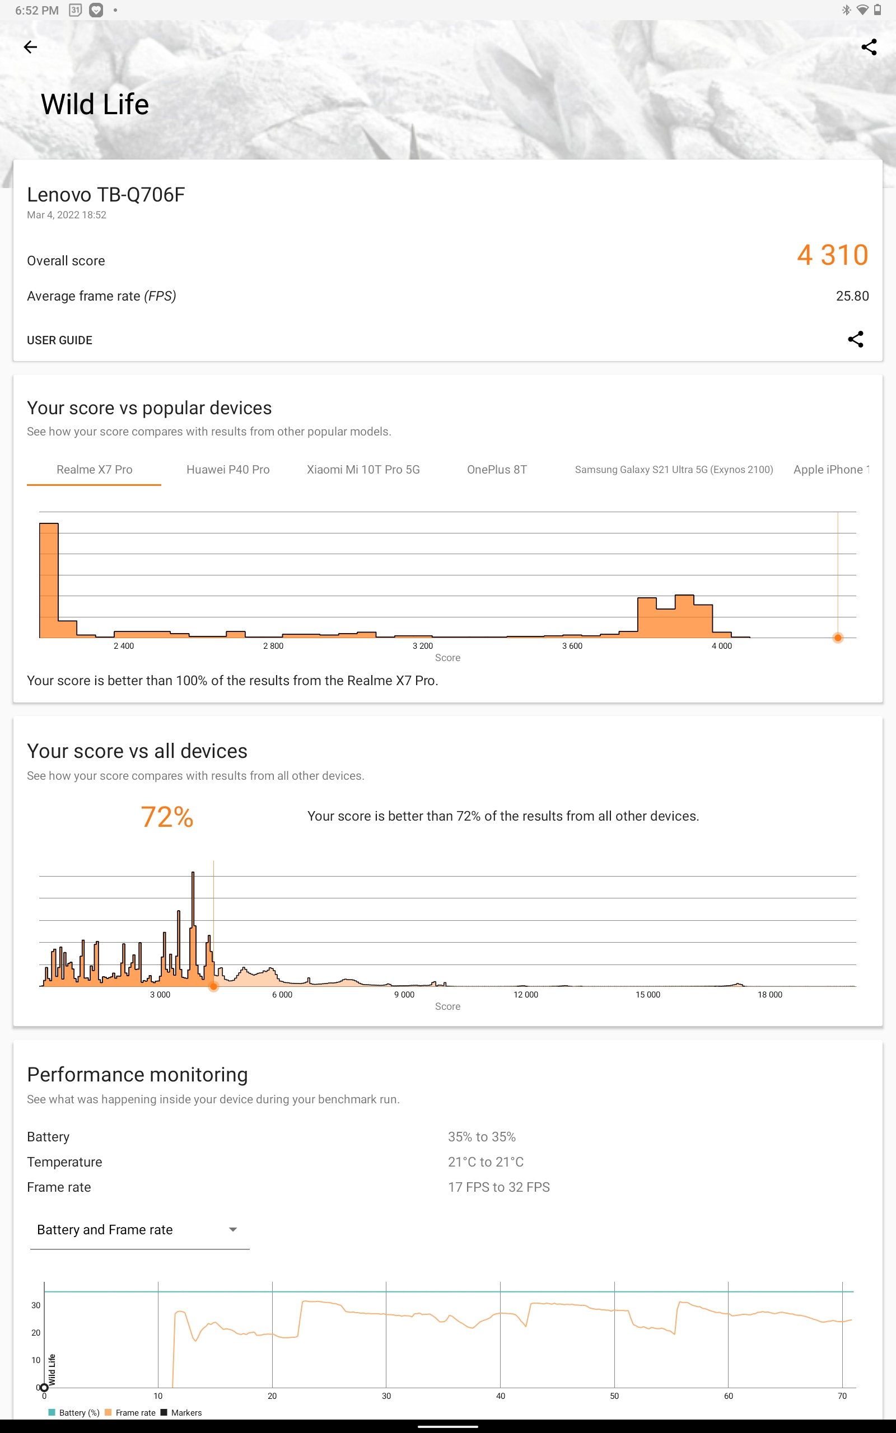Switch to the Huawei P40 Pro tab
The image size is (896, 1433).
[x=228, y=470]
